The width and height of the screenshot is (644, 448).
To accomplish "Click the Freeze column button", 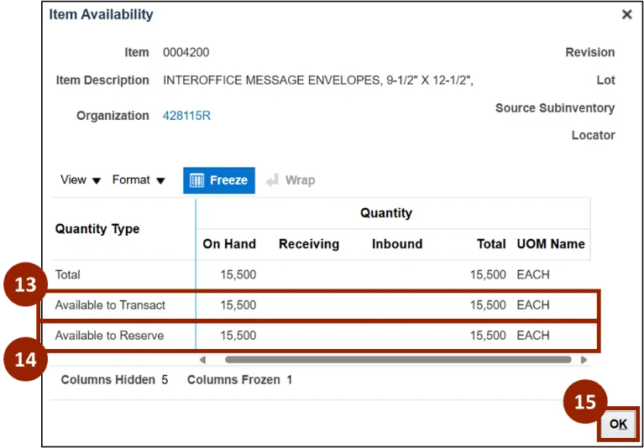I will (x=219, y=180).
